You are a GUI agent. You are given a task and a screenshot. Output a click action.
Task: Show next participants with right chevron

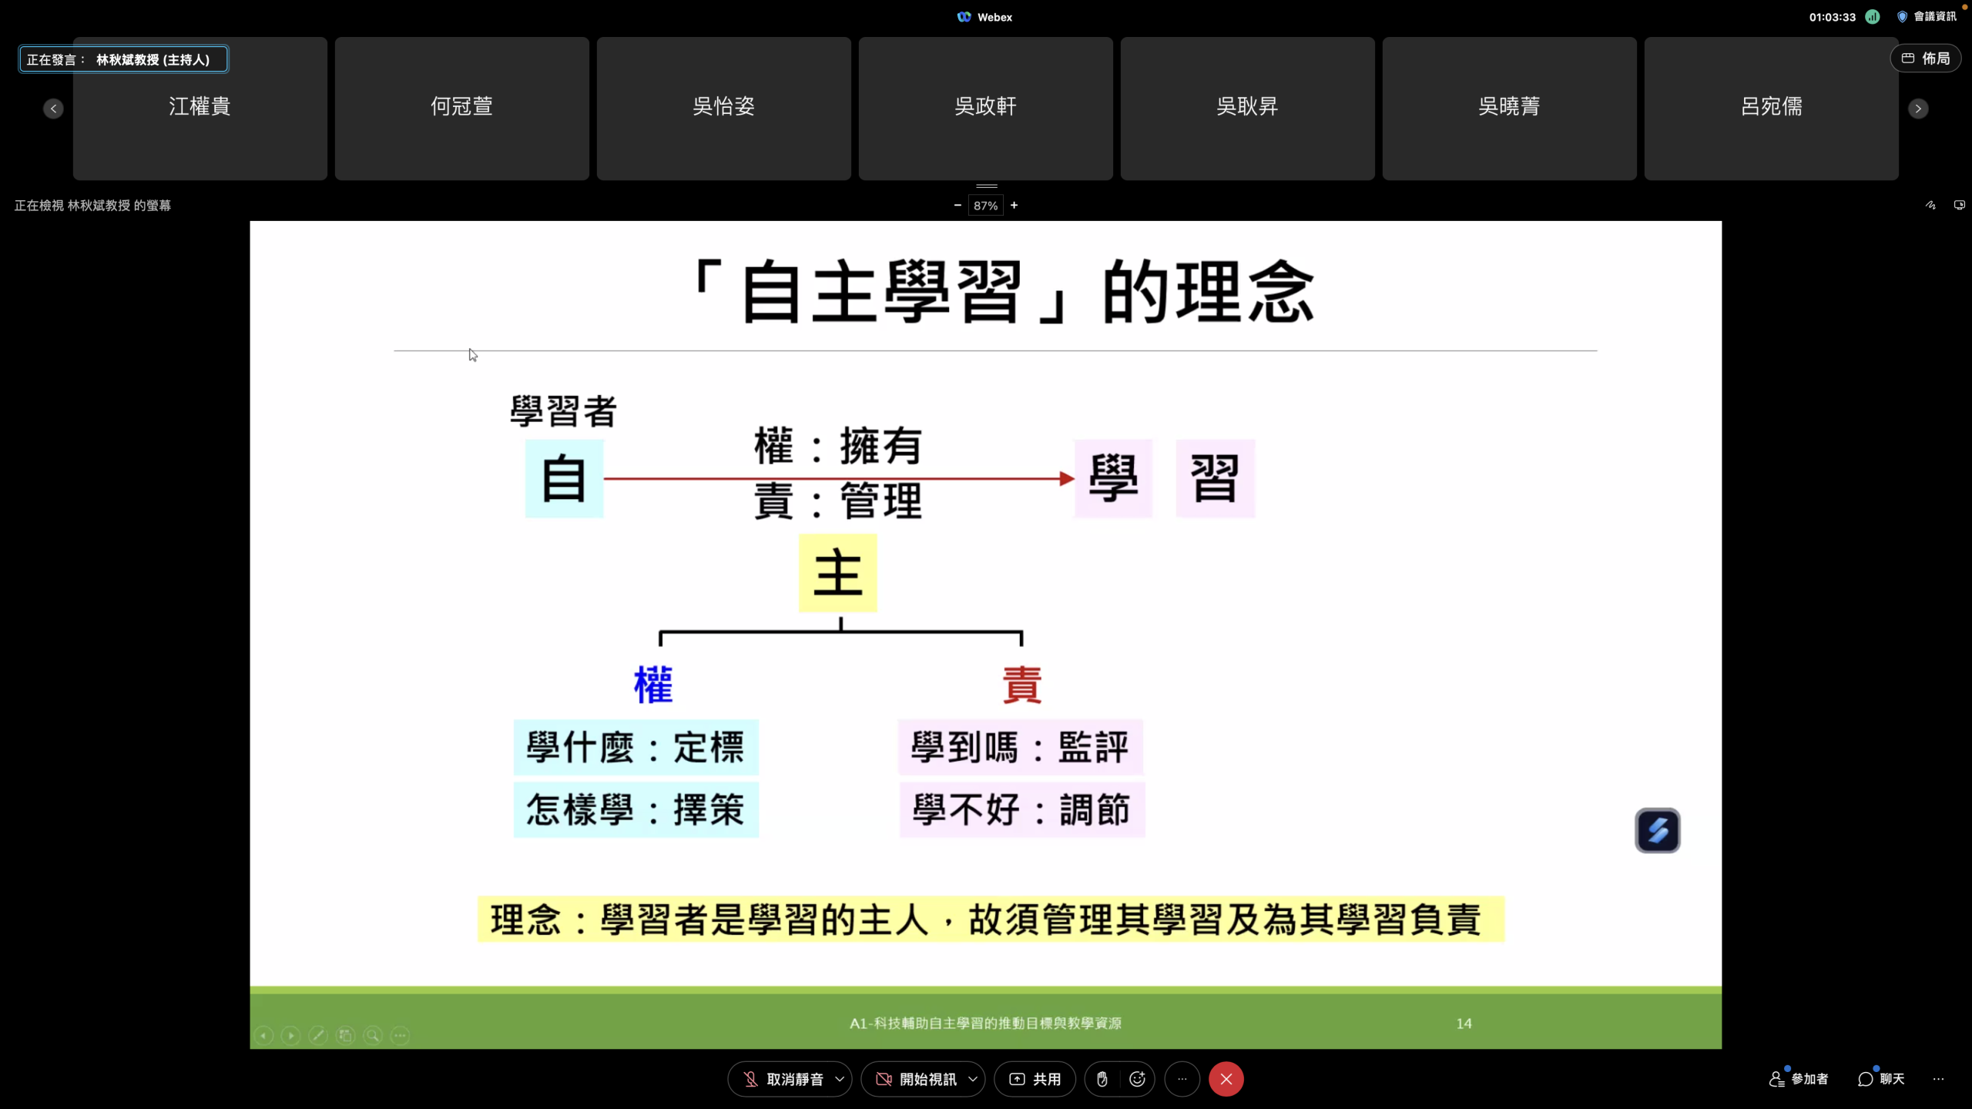(1918, 109)
